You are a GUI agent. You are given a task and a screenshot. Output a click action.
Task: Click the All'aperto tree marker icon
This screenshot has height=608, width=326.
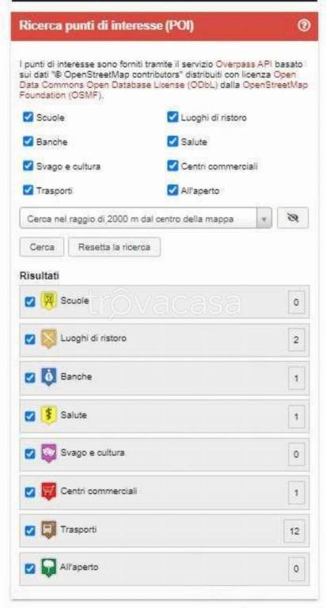49,568
